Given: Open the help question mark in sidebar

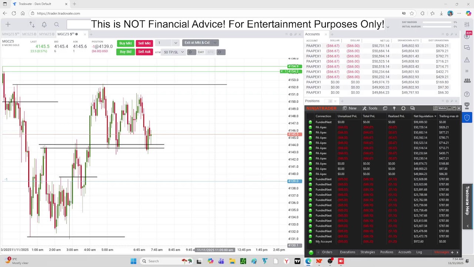Looking at the screenshot, I should pyautogui.click(x=467, y=94).
